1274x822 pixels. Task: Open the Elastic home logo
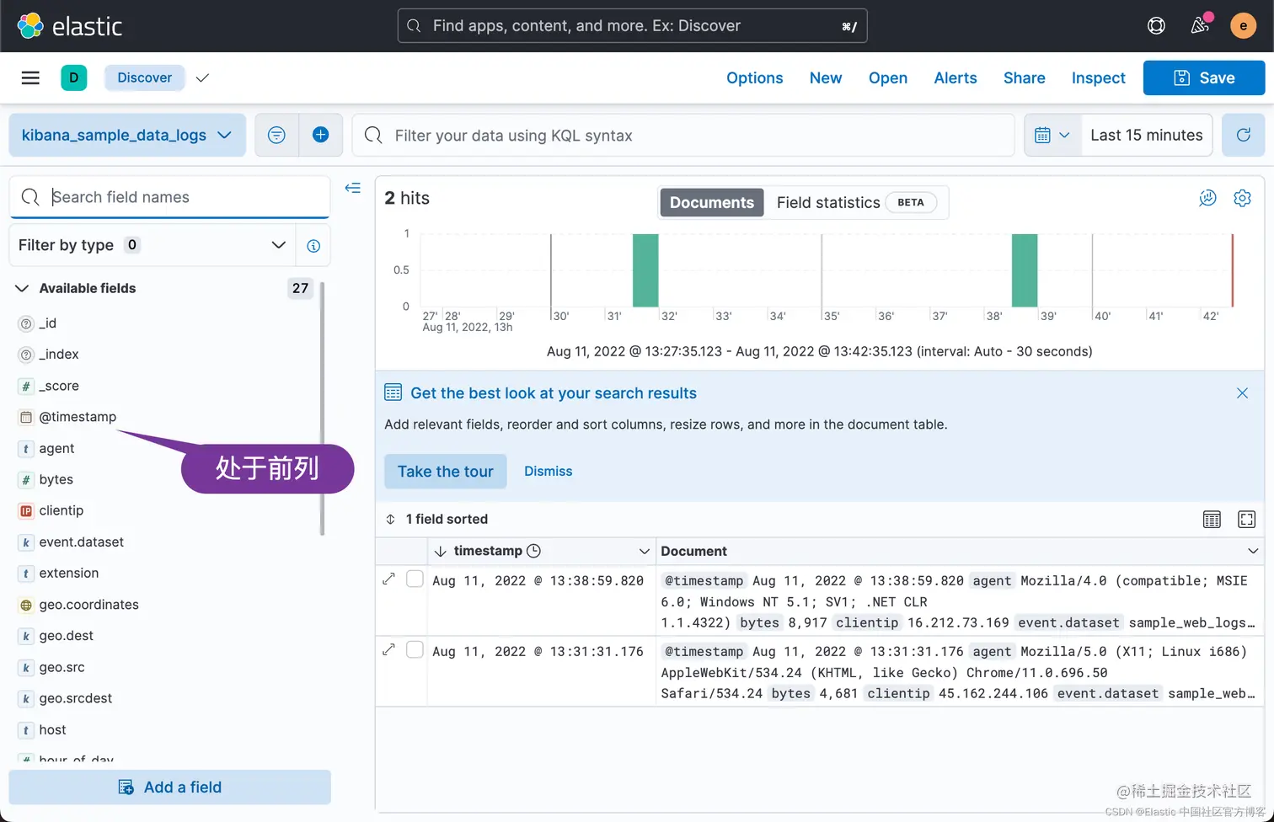point(70,26)
